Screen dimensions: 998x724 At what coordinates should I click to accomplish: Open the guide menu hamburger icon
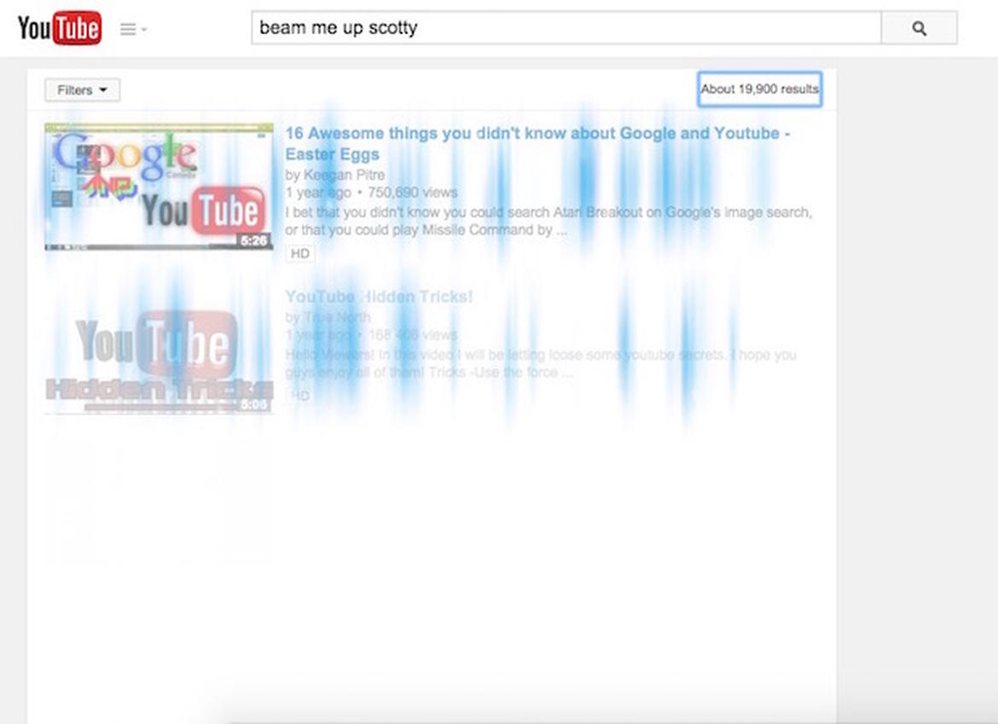pyautogui.click(x=128, y=29)
